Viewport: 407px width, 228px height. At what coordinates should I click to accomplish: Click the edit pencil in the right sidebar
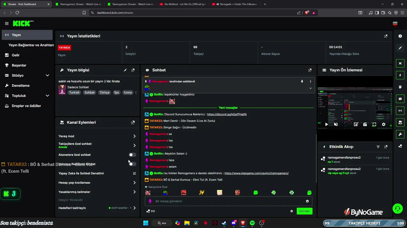click(400, 48)
